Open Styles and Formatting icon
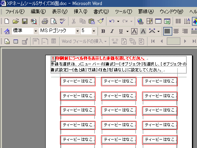The image size is (197, 148). tap(7, 31)
